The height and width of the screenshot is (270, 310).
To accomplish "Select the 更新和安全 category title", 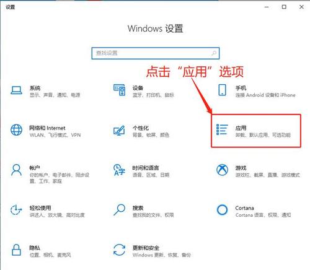I will point(146,248).
